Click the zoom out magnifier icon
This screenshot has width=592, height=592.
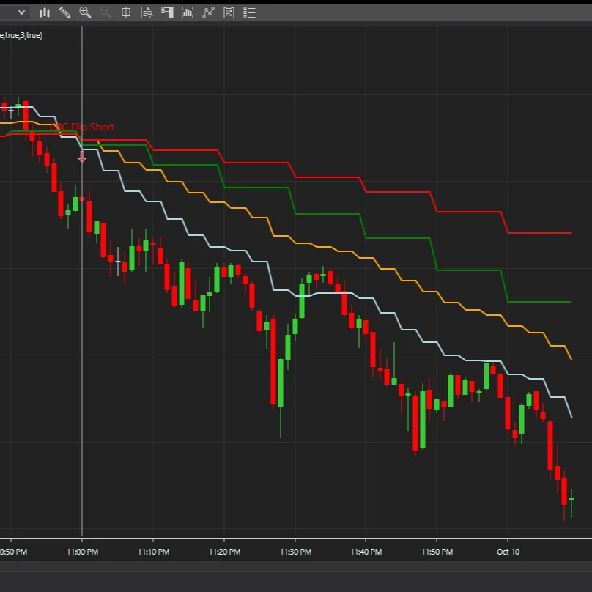(x=106, y=12)
